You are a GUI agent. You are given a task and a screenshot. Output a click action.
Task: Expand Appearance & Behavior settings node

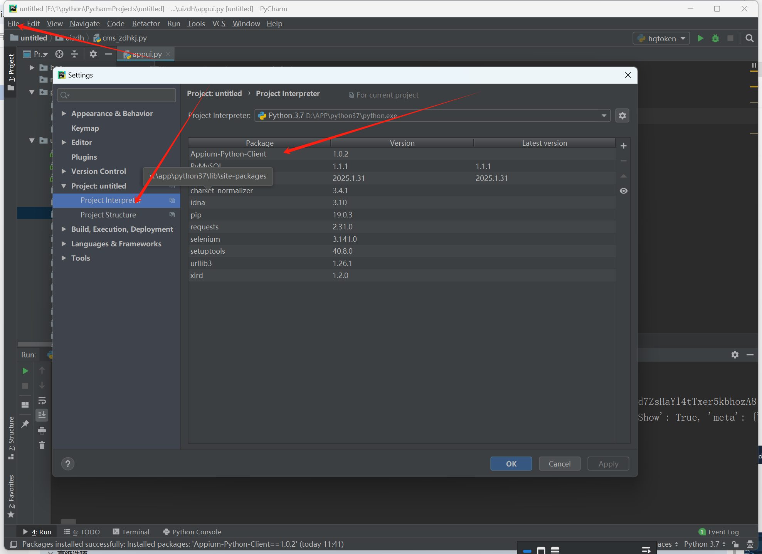64,113
